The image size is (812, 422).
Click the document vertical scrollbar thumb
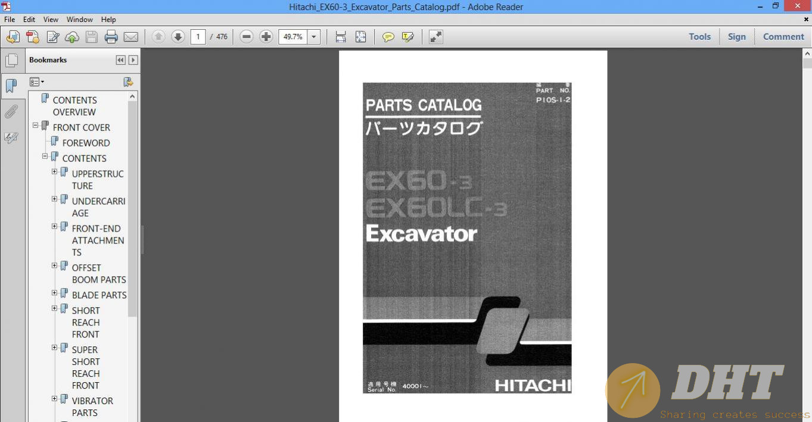(807, 63)
